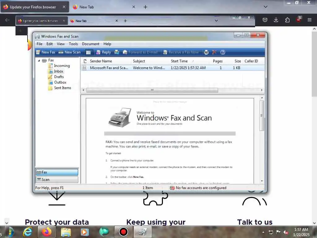The width and height of the screenshot is (317, 238).
Task: Click the Print icon in Fax toolbar
Action: [x=206, y=52]
